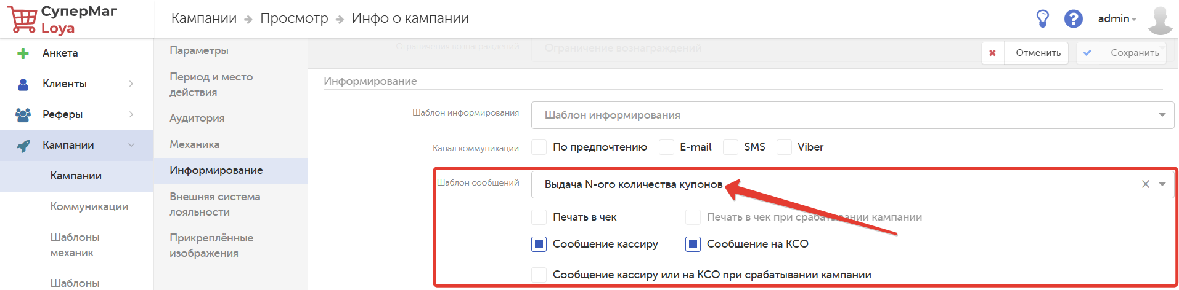Check the SMS channel checkbox

(x=730, y=147)
